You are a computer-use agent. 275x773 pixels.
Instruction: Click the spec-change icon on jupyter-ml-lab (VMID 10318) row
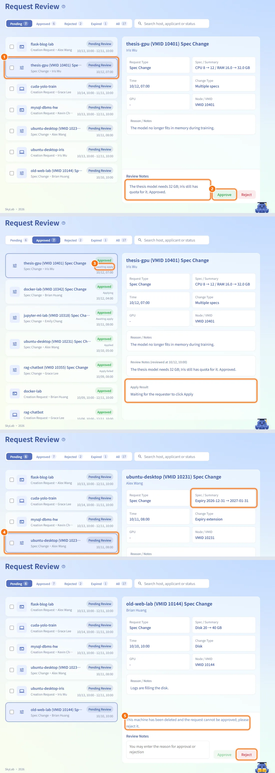[x=15, y=318]
